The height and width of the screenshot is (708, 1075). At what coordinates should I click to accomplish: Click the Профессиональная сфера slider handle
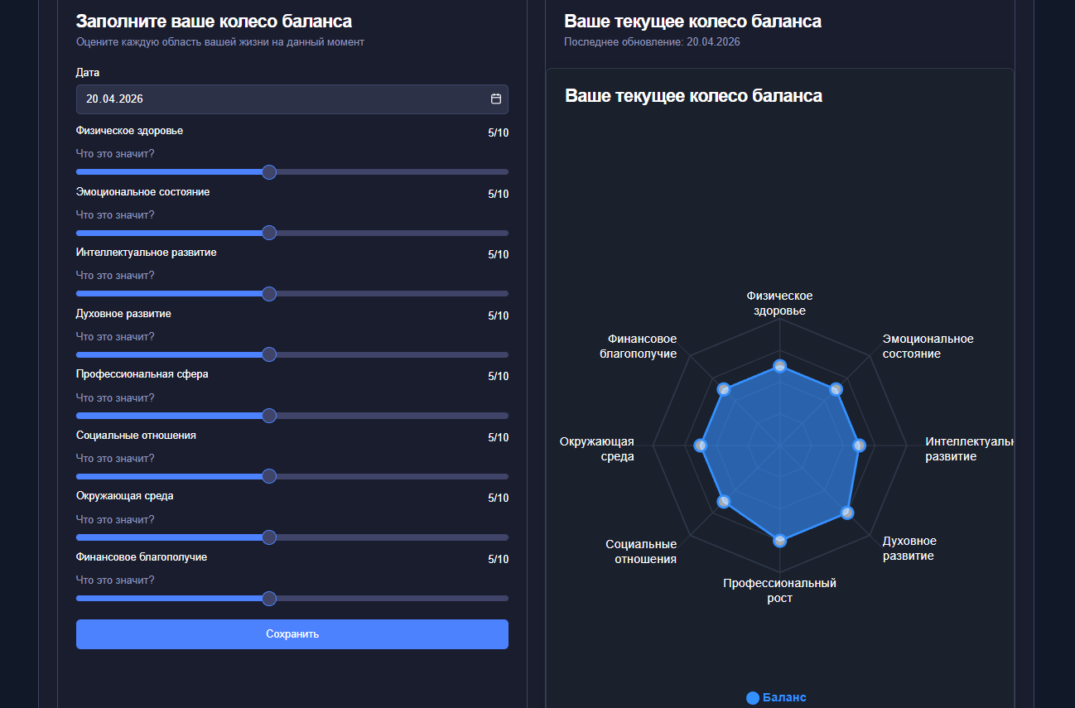pos(268,416)
